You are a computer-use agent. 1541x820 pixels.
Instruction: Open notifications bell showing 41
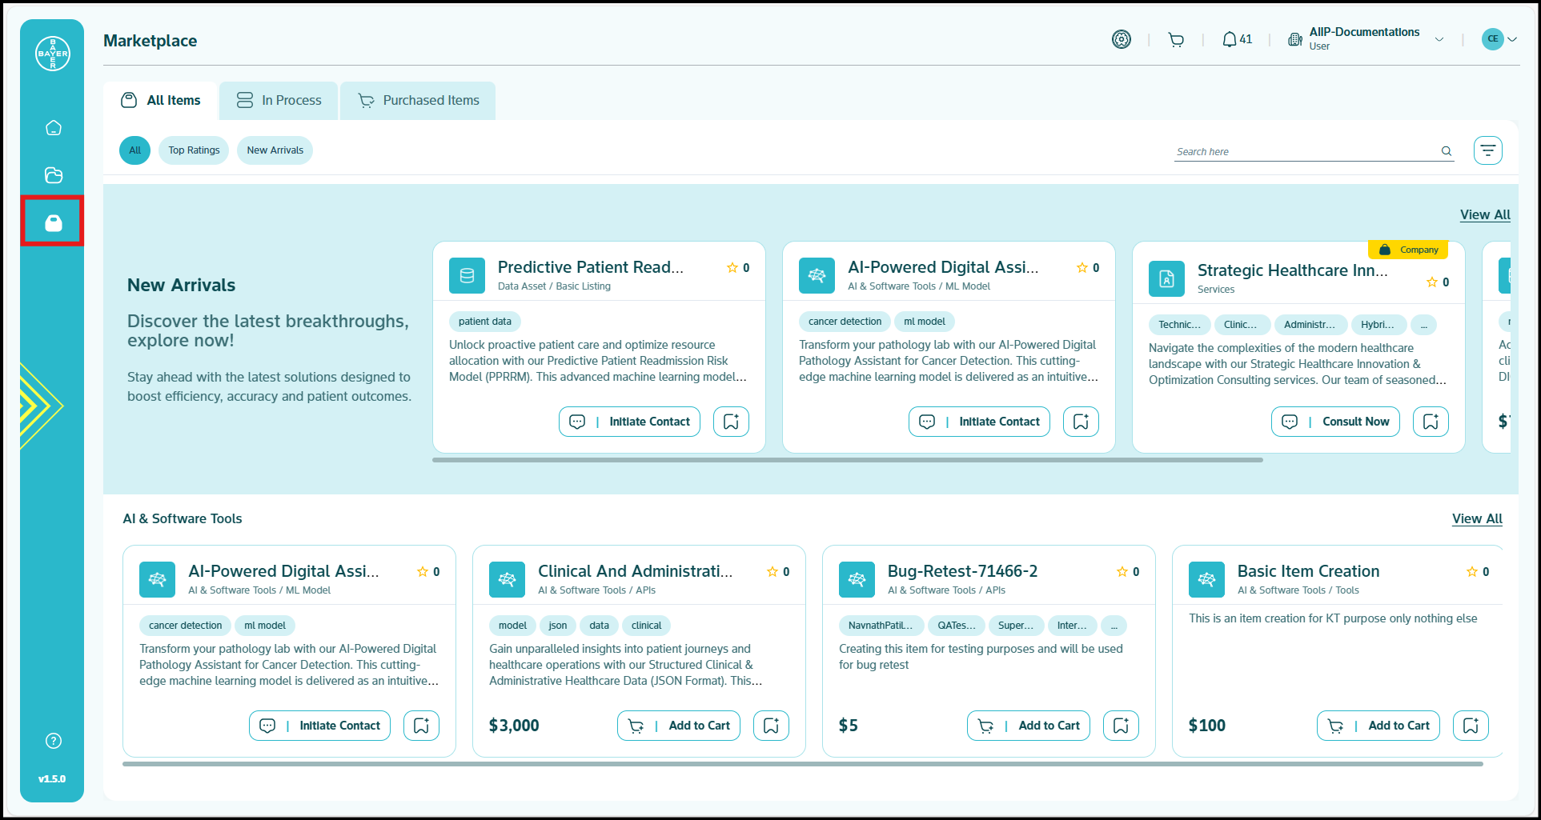(1236, 39)
